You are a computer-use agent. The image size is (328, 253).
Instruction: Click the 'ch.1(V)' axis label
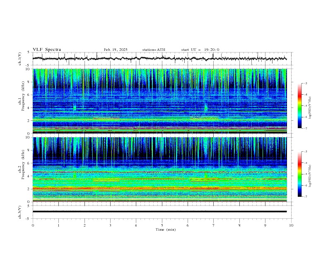coord(20,59)
